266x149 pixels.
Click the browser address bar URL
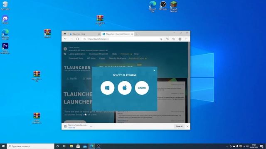[x=98, y=39]
